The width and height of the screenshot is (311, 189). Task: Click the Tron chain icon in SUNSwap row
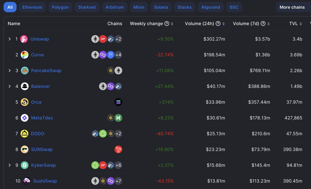click(118, 150)
